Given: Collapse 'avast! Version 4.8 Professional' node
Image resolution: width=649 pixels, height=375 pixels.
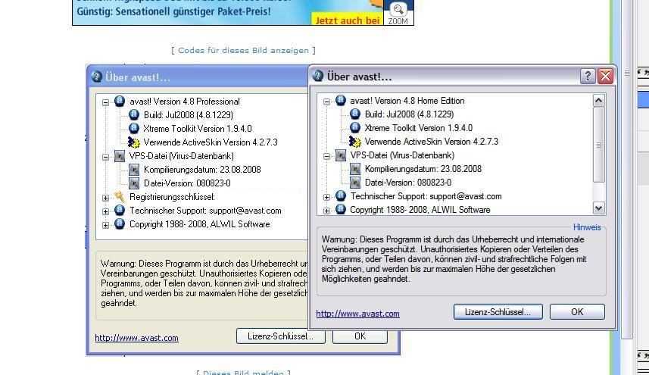Looking at the screenshot, I should [105, 102].
